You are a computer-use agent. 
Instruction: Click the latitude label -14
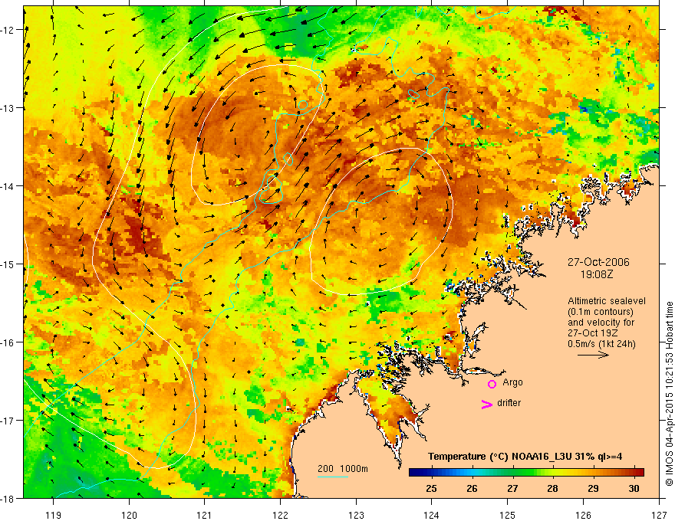click(8, 186)
